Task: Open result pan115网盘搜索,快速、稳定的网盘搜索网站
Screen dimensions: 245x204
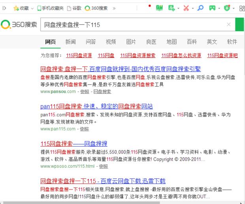Action: (96, 106)
